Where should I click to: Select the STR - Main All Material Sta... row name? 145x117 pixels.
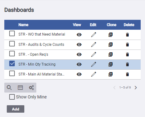point(42,74)
